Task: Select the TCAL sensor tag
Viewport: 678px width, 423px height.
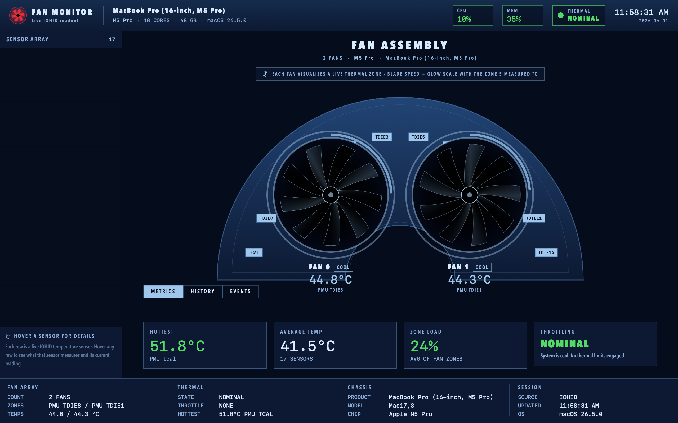Action: coord(254,253)
